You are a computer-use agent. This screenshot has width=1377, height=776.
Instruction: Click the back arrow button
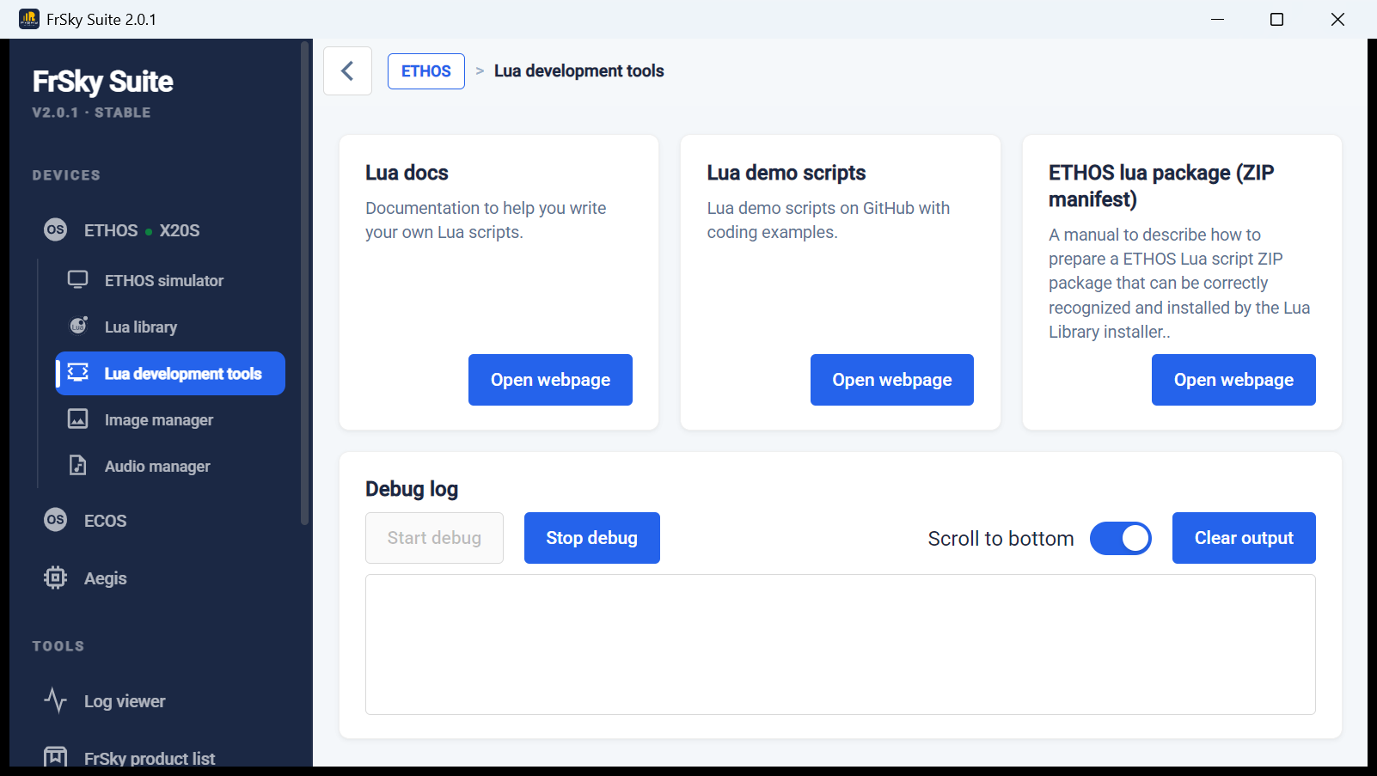click(x=347, y=70)
